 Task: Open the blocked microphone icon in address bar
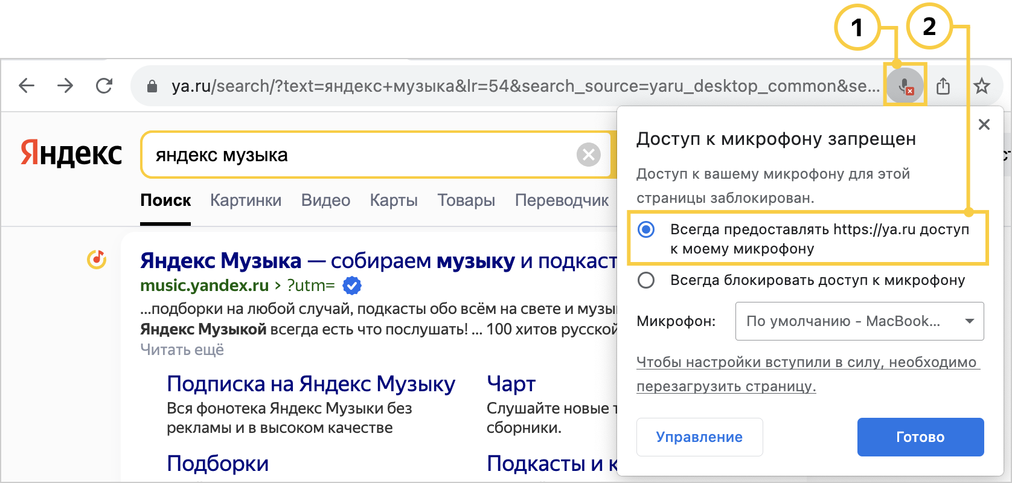(905, 86)
